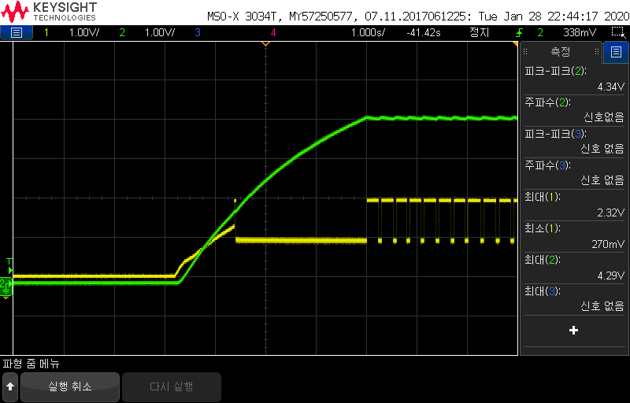Select 최대(2) measurement entry
This screenshot has height=403, width=630.
pyautogui.click(x=574, y=267)
